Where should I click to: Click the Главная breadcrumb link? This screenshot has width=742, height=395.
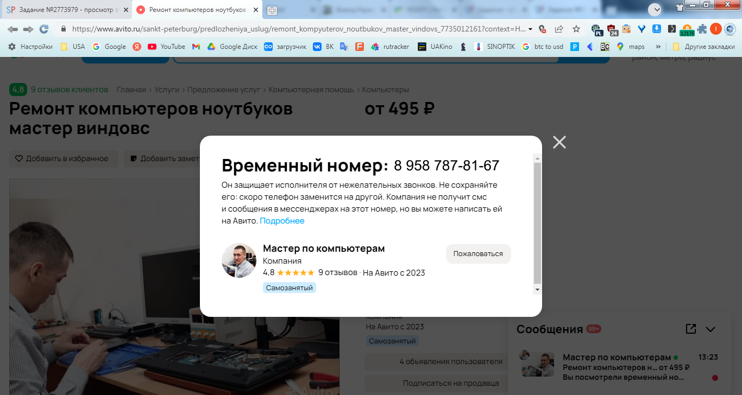point(131,90)
